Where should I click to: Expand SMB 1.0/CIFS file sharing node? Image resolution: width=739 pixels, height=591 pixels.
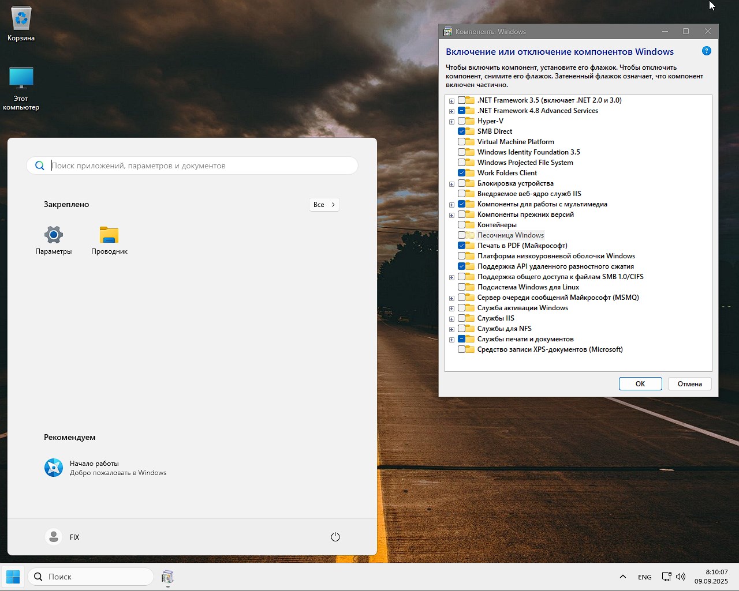[x=451, y=277]
